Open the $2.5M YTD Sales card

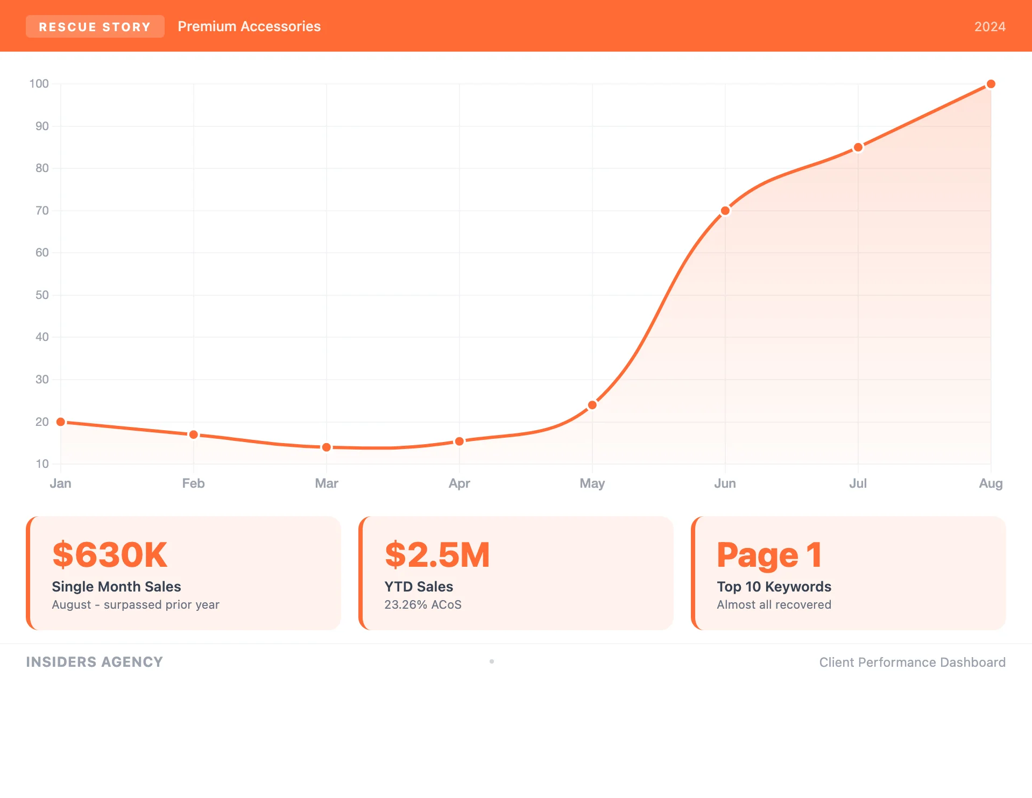[516, 573]
